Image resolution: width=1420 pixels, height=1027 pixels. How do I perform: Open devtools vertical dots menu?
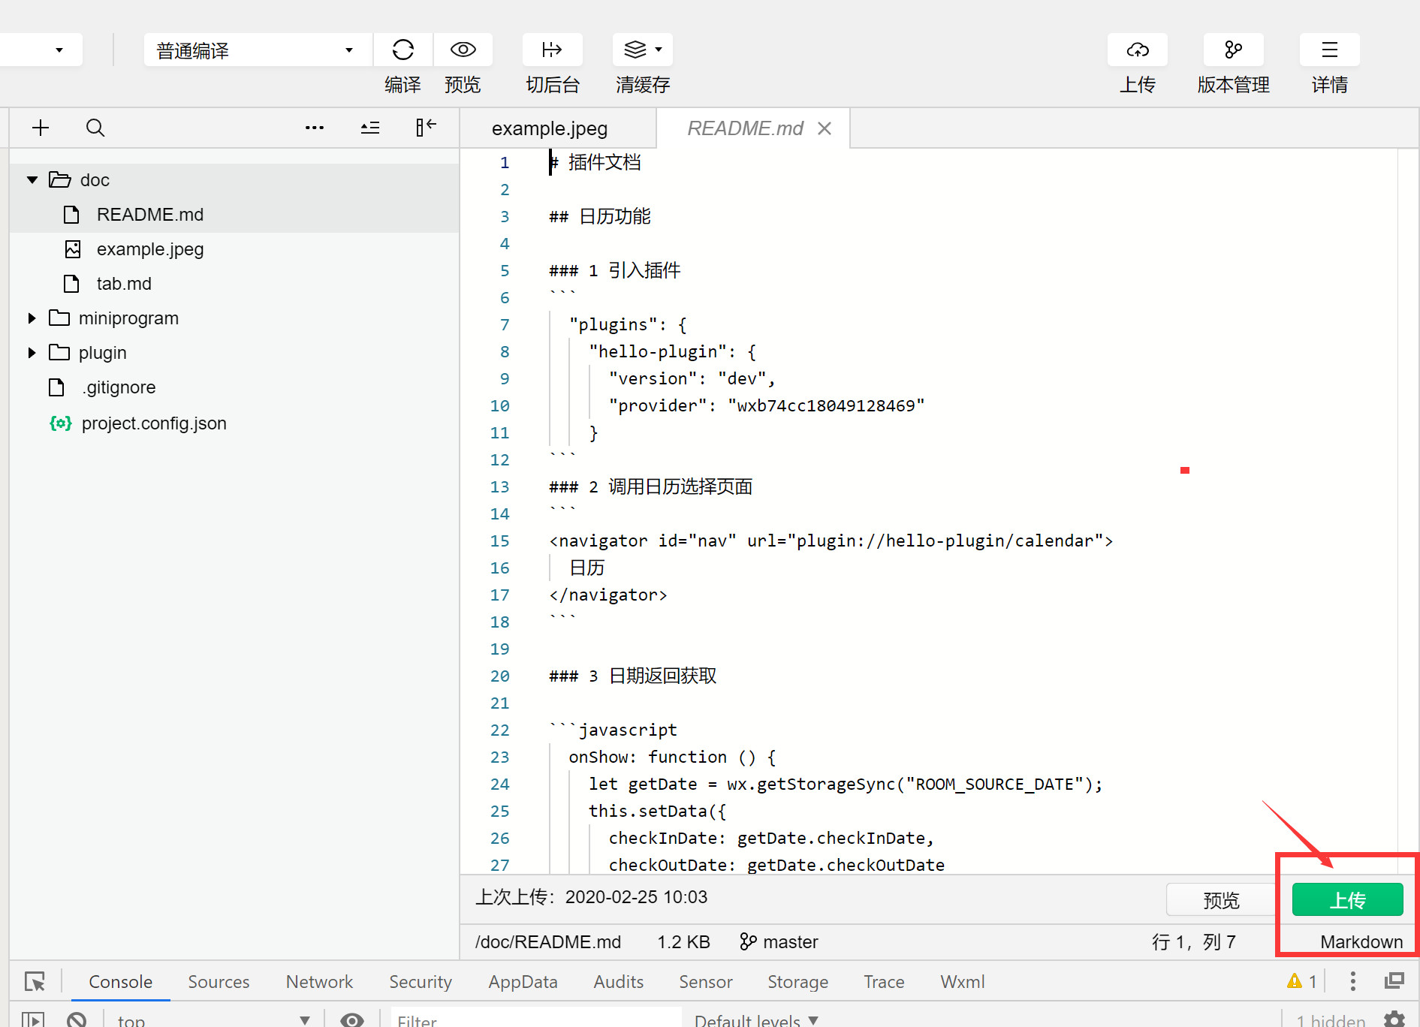pyautogui.click(x=1352, y=980)
